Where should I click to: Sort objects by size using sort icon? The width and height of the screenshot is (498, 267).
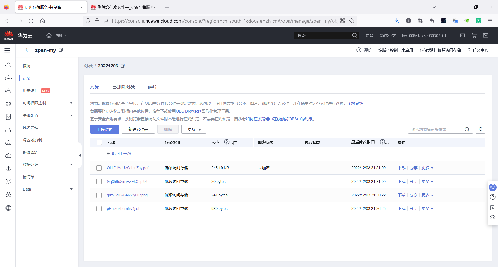pos(234,143)
